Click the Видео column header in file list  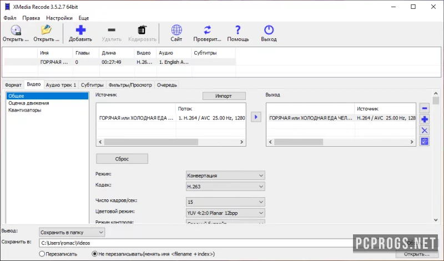(145, 53)
